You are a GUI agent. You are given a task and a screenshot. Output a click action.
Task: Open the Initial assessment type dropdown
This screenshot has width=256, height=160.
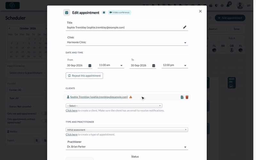(x=127, y=130)
